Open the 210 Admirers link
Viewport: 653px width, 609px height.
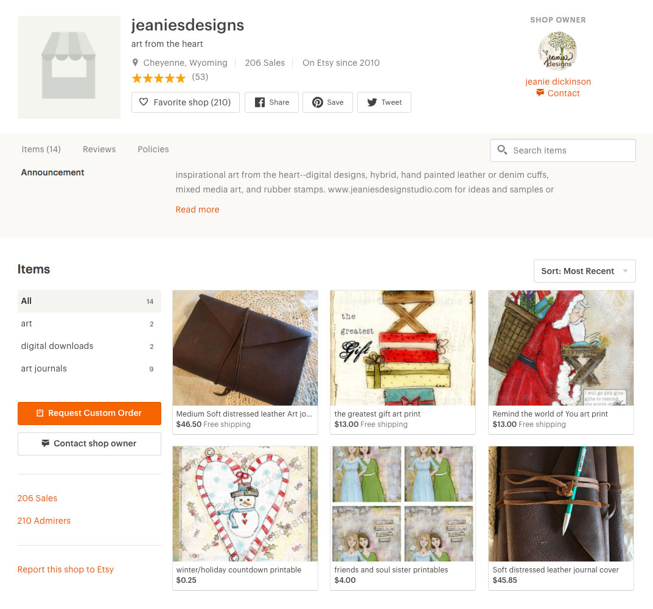coord(44,521)
